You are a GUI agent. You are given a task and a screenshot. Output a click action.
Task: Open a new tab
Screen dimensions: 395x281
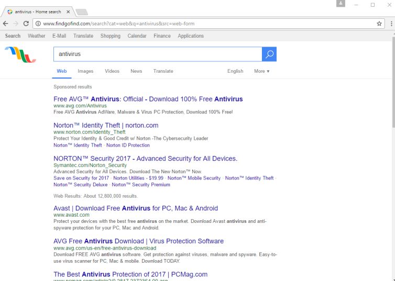[x=82, y=12]
